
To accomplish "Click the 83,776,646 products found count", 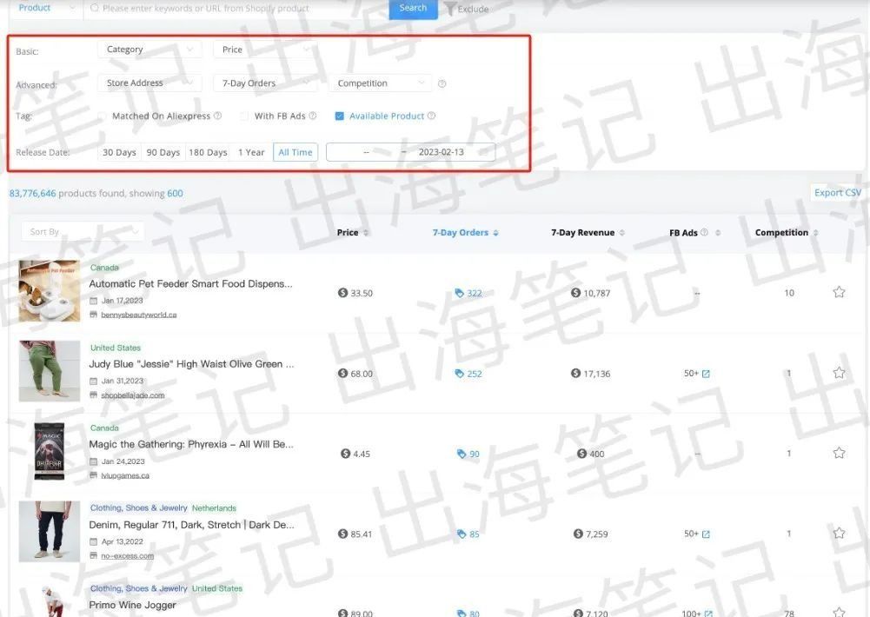I will pyautogui.click(x=33, y=193).
